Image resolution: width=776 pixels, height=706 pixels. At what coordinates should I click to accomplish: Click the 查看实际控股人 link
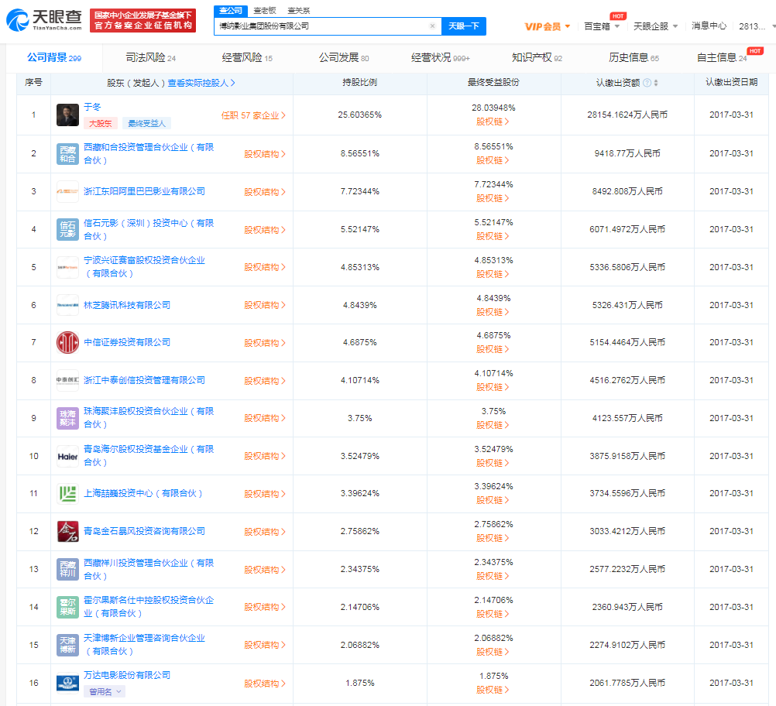pyautogui.click(x=201, y=83)
